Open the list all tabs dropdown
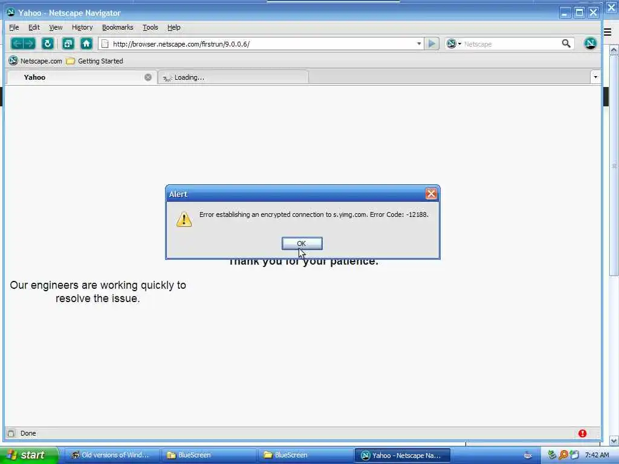This screenshot has width=619, height=464. coord(595,77)
